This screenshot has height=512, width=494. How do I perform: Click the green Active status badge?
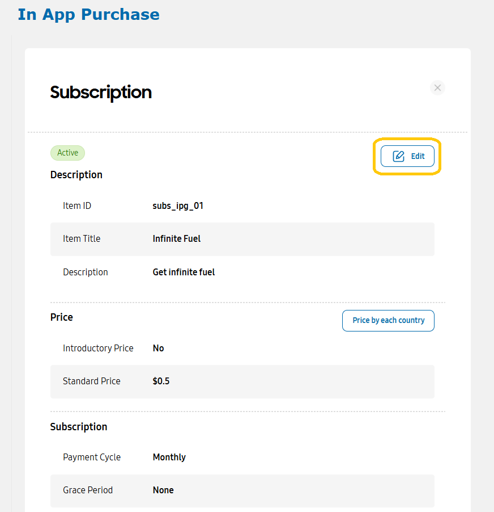(67, 153)
